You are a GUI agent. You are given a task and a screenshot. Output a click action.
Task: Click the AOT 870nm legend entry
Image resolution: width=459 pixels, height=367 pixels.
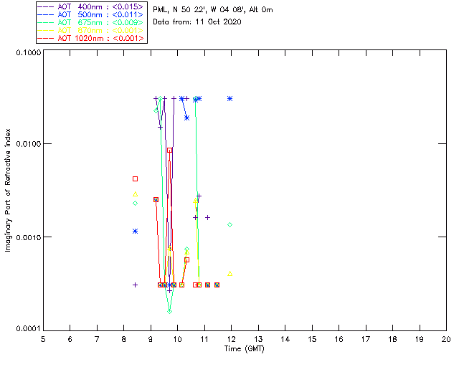tap(92, 30)
